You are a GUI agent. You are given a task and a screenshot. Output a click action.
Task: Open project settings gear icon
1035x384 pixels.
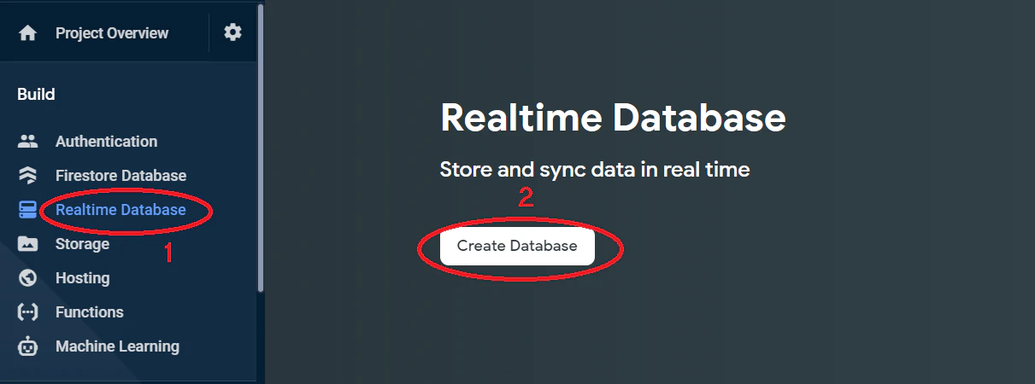pos(233,32)
